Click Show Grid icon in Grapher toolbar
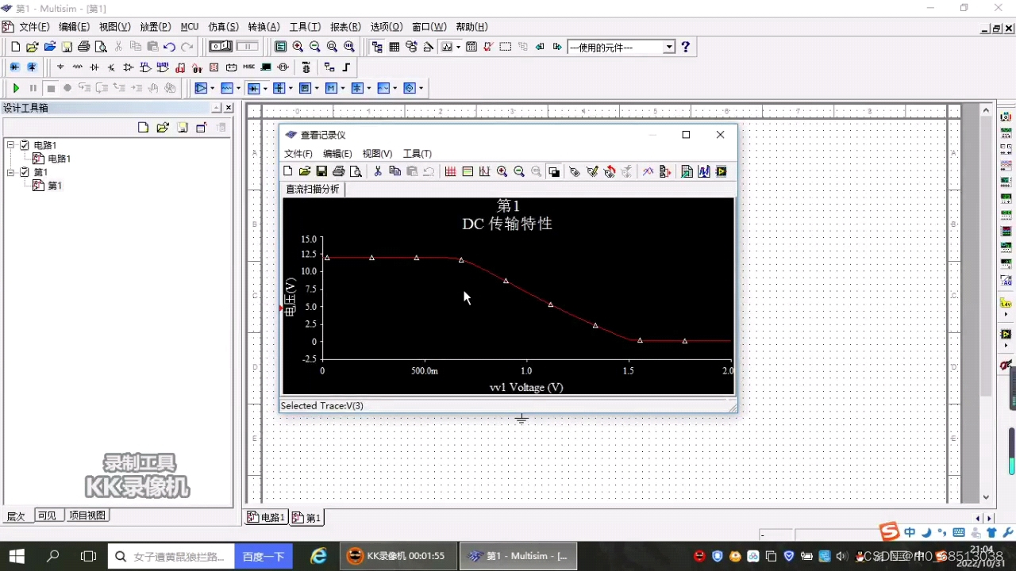The image size is (1016, 571). coord(450,171)
